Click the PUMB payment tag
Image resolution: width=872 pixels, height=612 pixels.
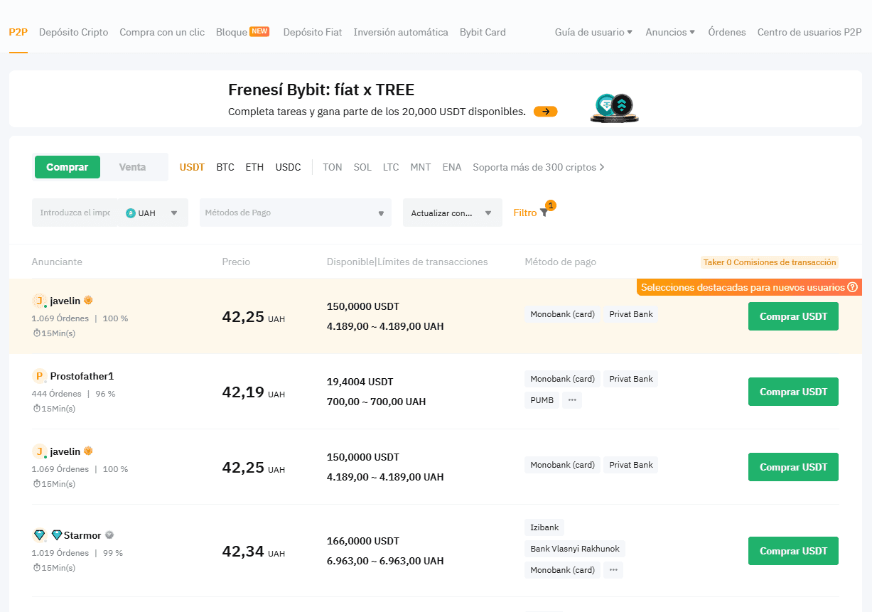pyautogui.click(x=542, y=400)
